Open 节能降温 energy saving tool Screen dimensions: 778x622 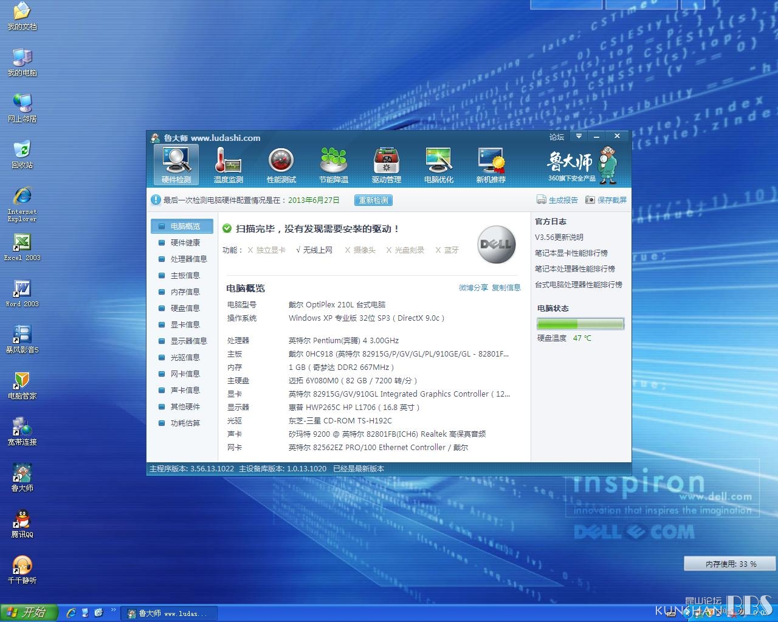coord(334,165)
